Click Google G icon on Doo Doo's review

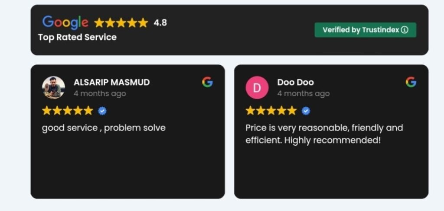[x=411, y=82]
